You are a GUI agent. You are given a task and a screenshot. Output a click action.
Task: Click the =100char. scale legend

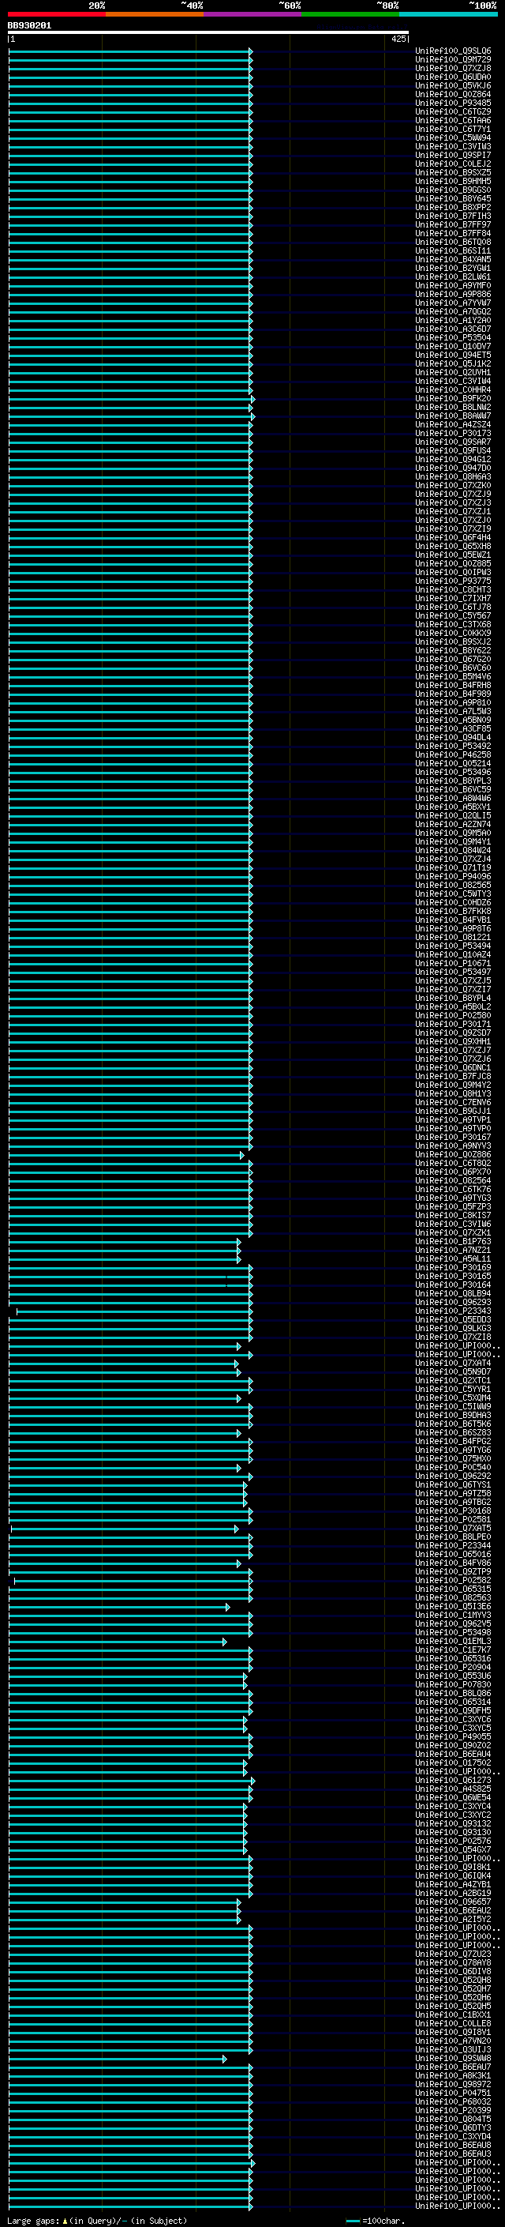click(375, 2221)
